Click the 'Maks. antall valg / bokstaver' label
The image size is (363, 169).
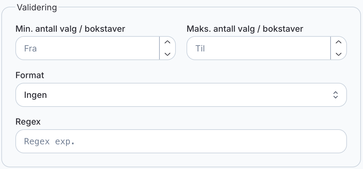pos(245,29)
